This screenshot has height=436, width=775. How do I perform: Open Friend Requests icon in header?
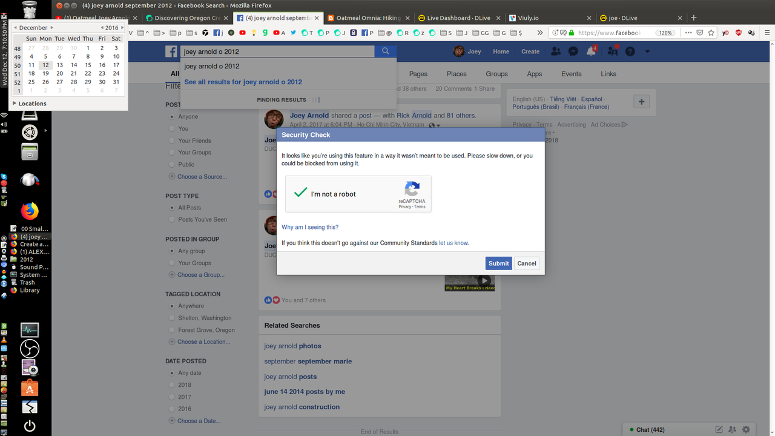coord(555,51)
